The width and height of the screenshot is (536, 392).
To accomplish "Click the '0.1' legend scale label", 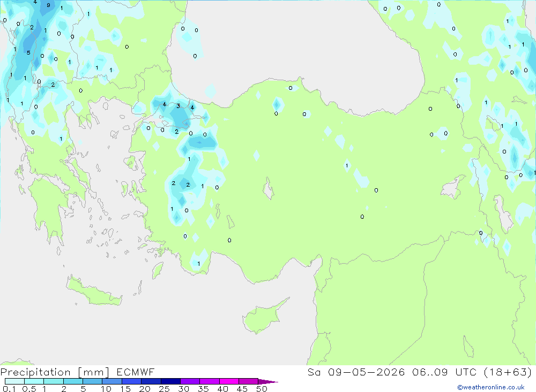I will 9,389.
